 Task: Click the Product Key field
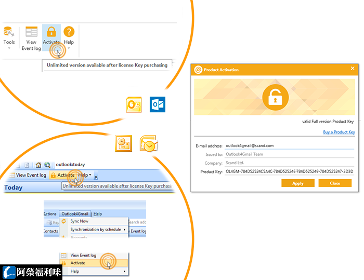(290, 171)
